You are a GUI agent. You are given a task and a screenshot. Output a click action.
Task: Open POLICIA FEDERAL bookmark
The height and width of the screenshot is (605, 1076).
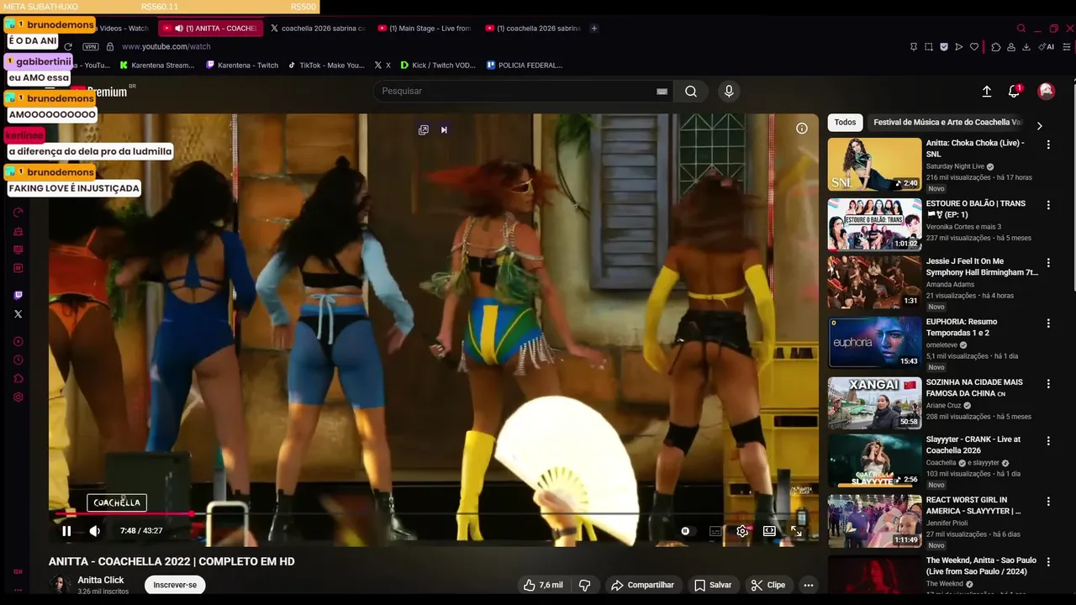pyautogui.click(x=525, y=65)
